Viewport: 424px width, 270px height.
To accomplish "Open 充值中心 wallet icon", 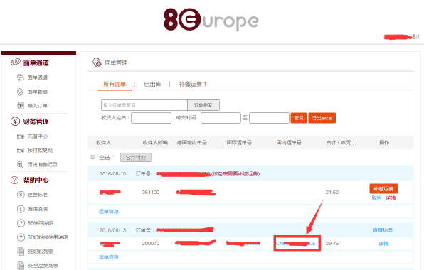I will pos(21,136).
